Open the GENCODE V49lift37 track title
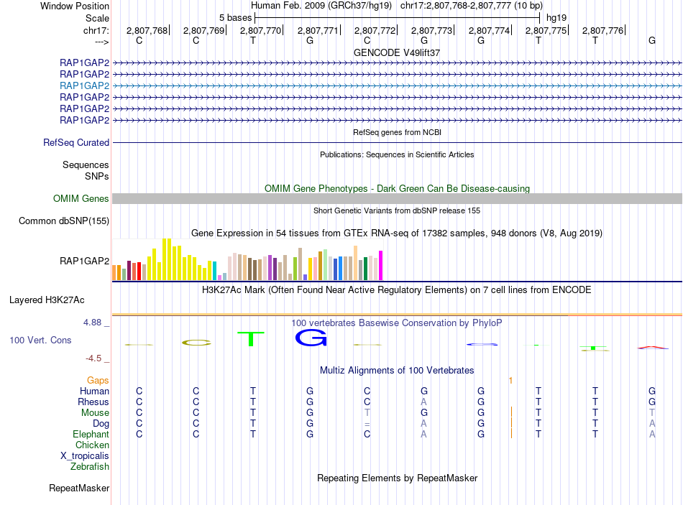 coord(397,52)
